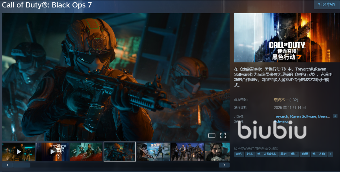
Task: Toggle theater mode on the screenshot viewer
Action: (x=212, y=136)
